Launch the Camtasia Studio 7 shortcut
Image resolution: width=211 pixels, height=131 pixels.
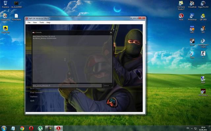(x=181, y=5)
